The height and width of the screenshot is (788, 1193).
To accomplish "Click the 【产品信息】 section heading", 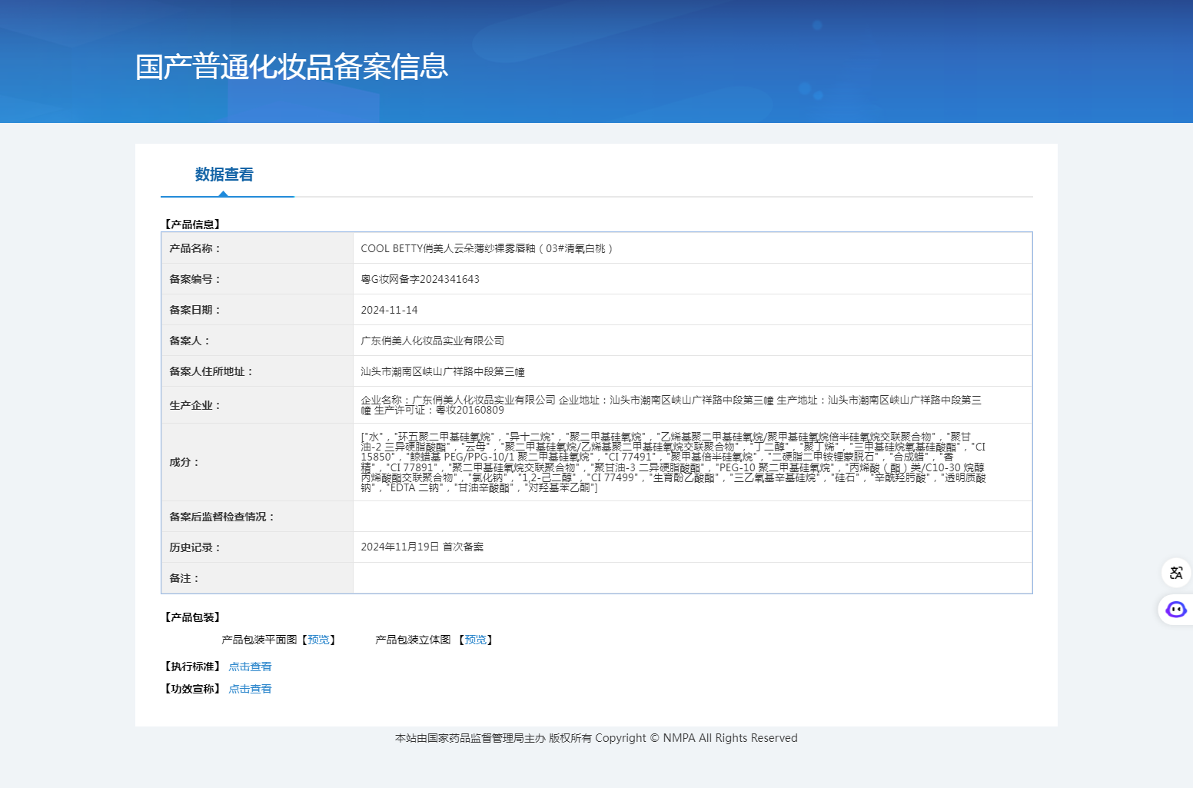I will point(192,224).
